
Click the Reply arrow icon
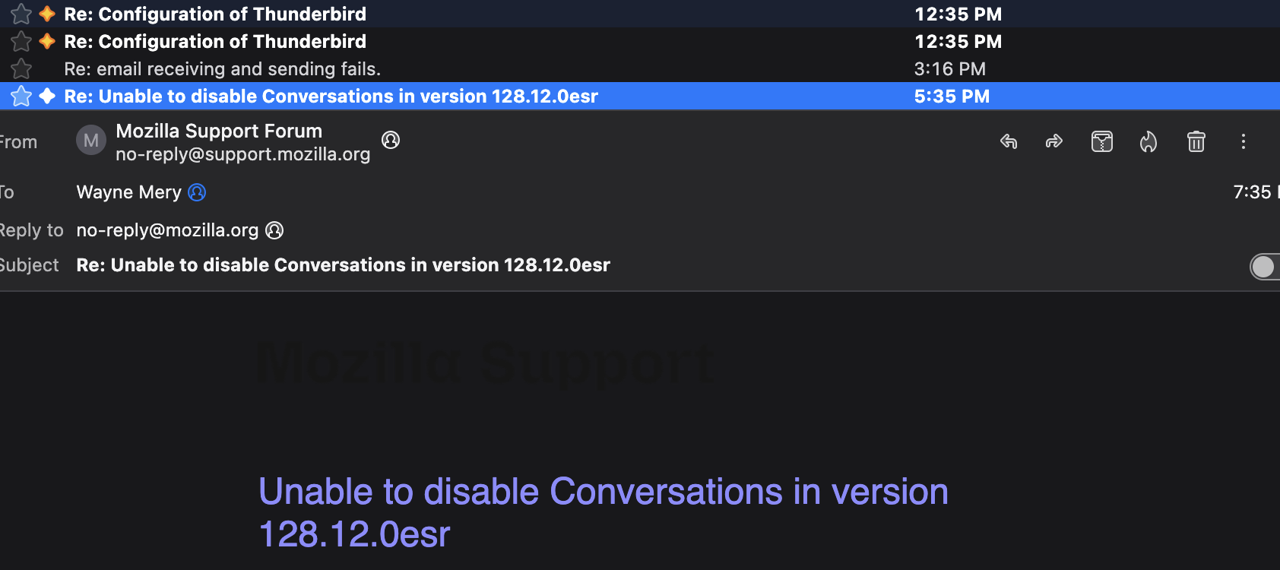tap(1009, 141)
